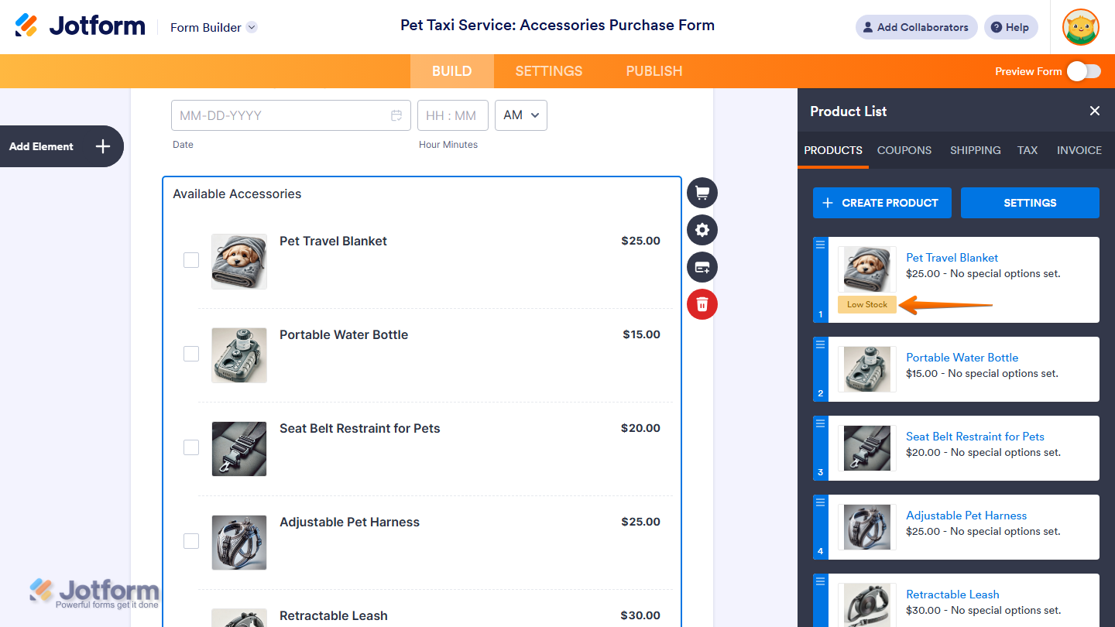Delete element using red trash icon

point(702,303)
